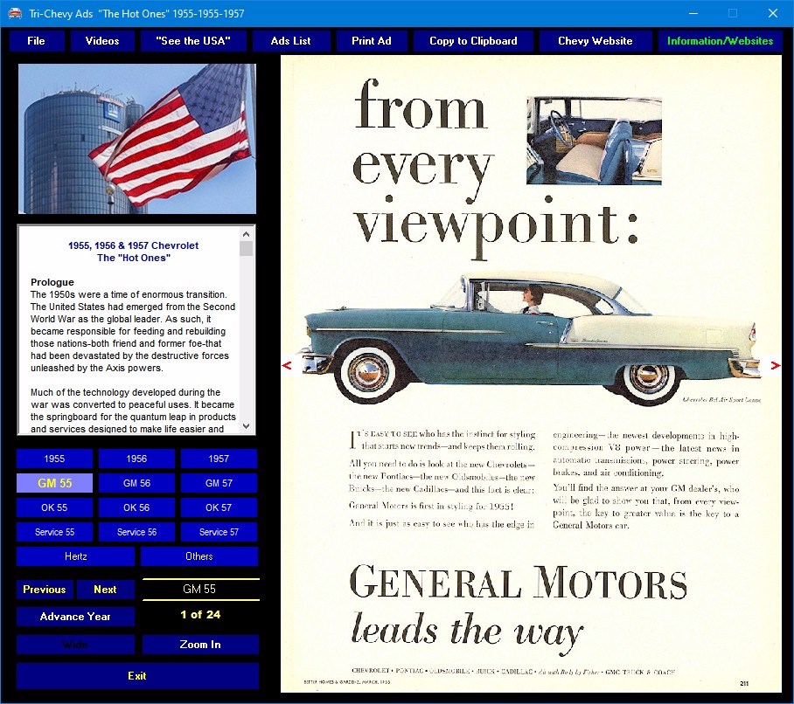The height and width of the screenshot is (704, 794).
Task: Select the 1955 ads button
Action: click(x=54, y=459)
